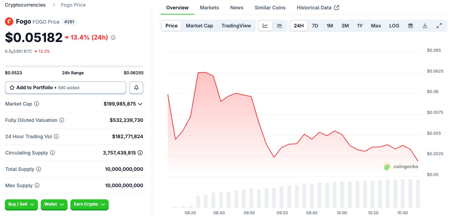
Task: Open the Buy / Sell dropdown
Action: click(21, 205)
